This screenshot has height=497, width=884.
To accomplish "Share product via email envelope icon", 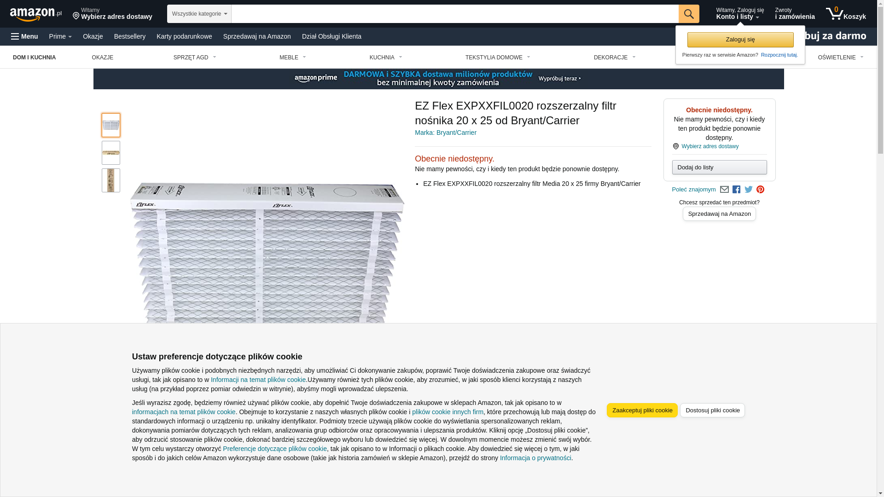I will point(724,190).
